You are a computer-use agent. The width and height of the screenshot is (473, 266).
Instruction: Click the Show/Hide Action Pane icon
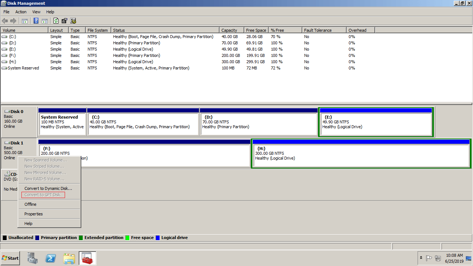click(x=45, y=21)
